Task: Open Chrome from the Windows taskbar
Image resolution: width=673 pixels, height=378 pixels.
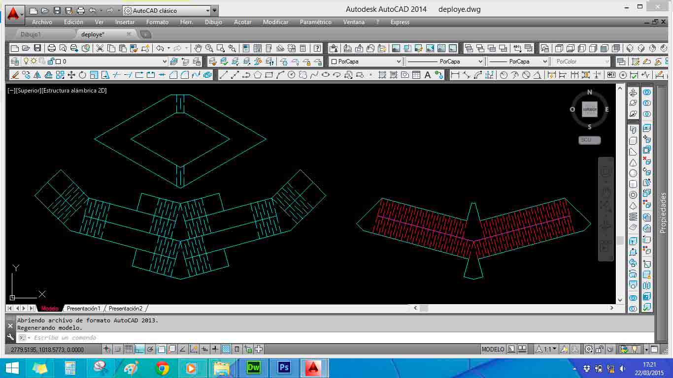Action: 162,368
